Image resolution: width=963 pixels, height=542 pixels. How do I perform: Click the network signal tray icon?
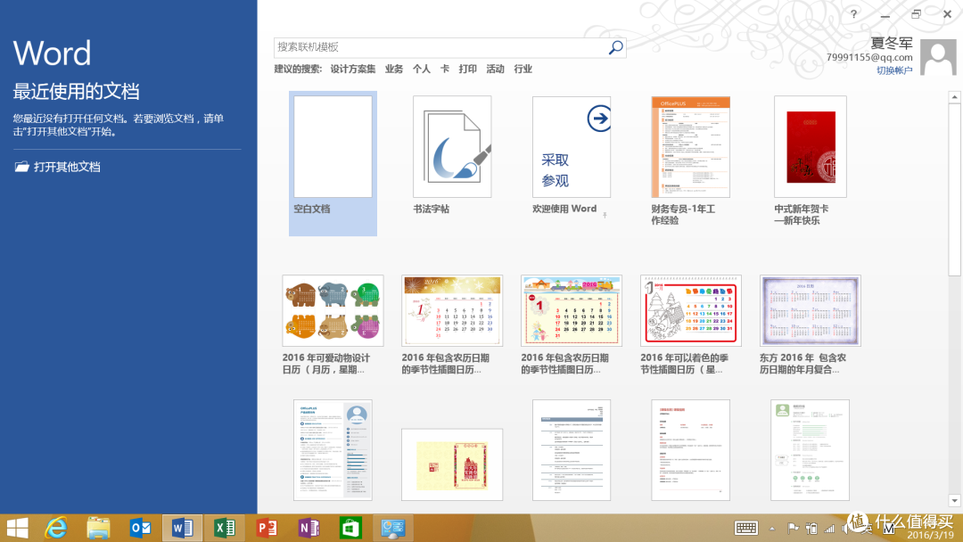830,528
